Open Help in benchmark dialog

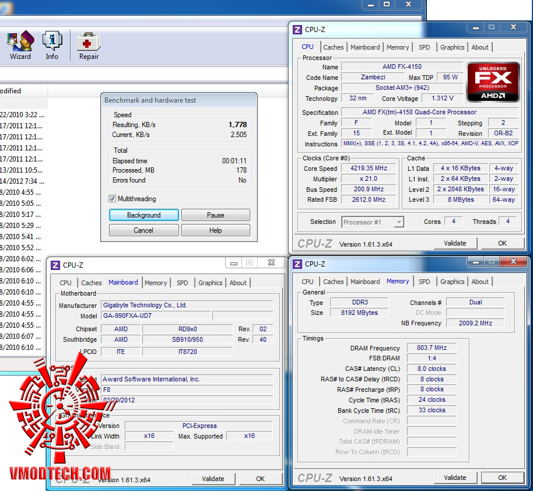pyautogui.click(x=216, y=230)
